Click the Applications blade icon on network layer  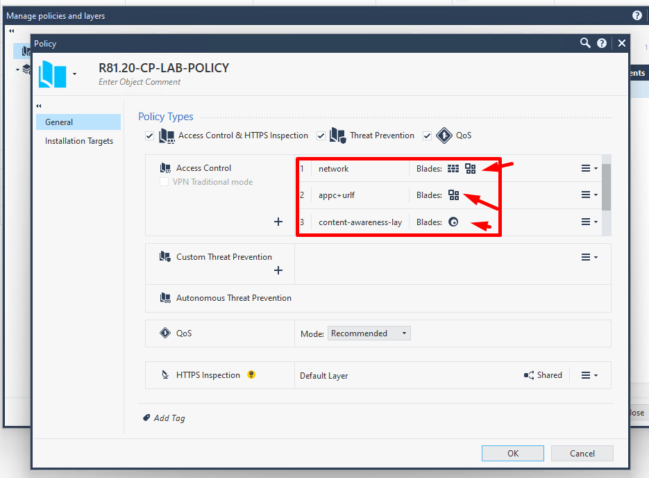tap(470, 169)
